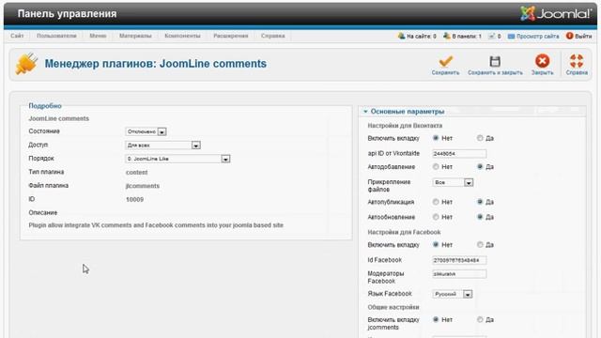Click plugin ID value 10009
Viewport: 601px width, 338px height.
[134, 200]
